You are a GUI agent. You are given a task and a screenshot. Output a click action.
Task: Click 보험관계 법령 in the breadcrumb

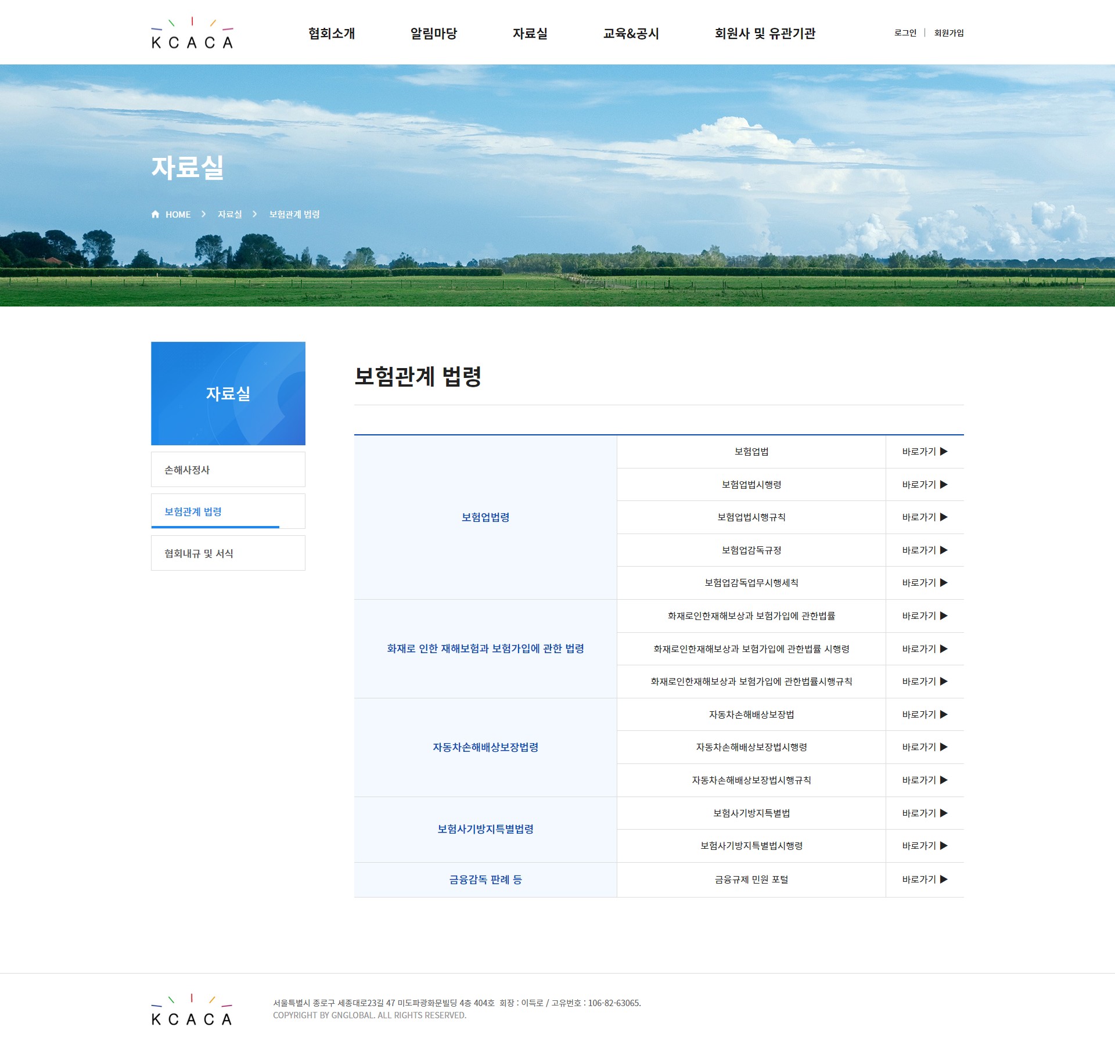pyautogui.click(x=294, y=214)
